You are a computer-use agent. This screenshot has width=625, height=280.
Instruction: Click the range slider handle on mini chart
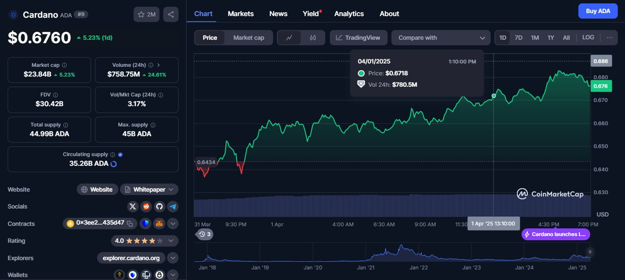[x=589, y=252]
